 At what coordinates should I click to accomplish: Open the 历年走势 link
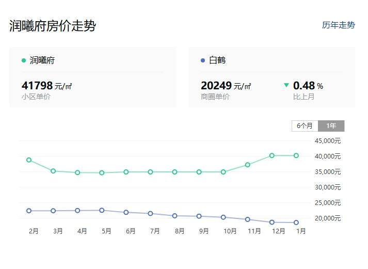tap(338, 25)
